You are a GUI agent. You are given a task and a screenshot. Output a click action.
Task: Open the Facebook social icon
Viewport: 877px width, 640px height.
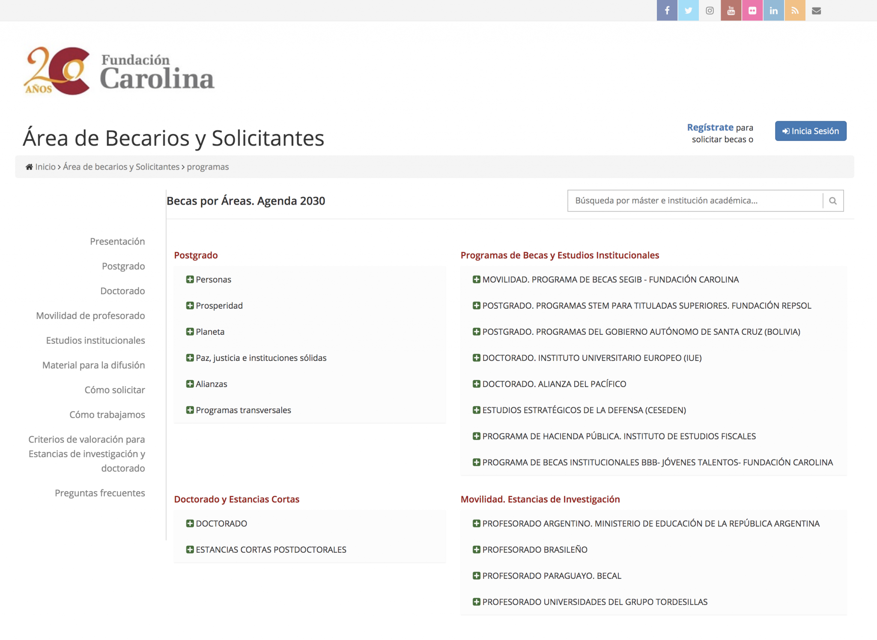(667, 10)
